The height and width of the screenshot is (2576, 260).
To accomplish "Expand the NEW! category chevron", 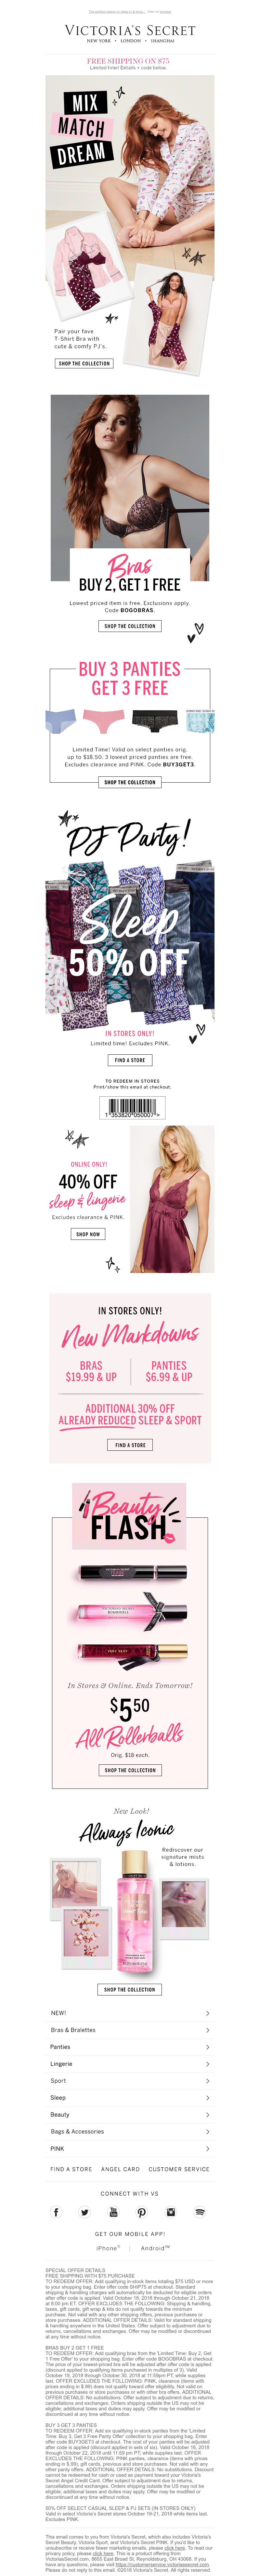I will click(207, 2013).
